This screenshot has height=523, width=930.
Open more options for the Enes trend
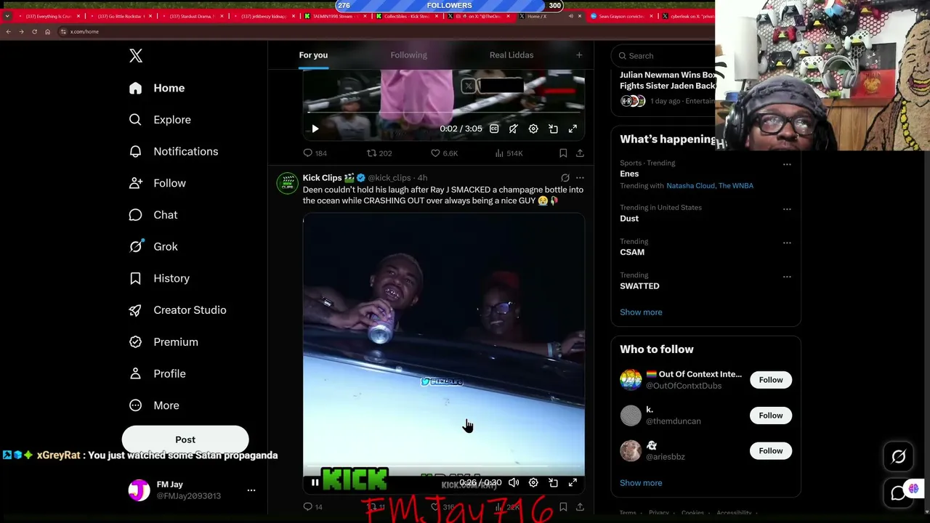(x=787, y=165)
